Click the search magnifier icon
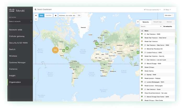This screenshot has width=183, height=108. [36, 10]
